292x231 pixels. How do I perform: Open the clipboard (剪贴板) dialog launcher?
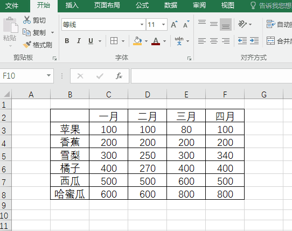coord(54,59)
